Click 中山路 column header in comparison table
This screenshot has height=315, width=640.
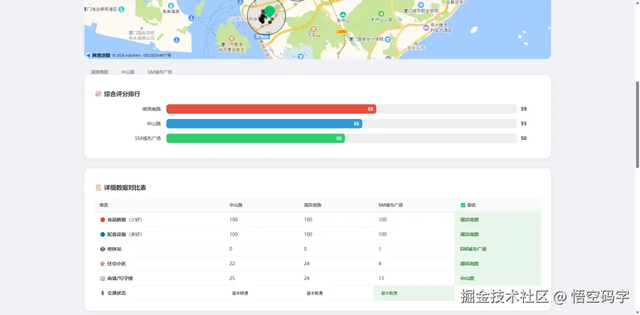(236, 205)
